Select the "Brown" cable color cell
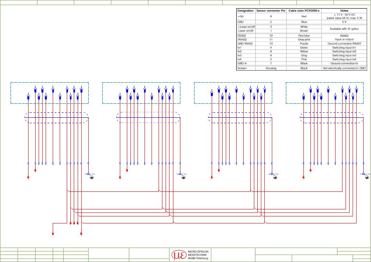 pyautogui.click(x=304, y=31)
